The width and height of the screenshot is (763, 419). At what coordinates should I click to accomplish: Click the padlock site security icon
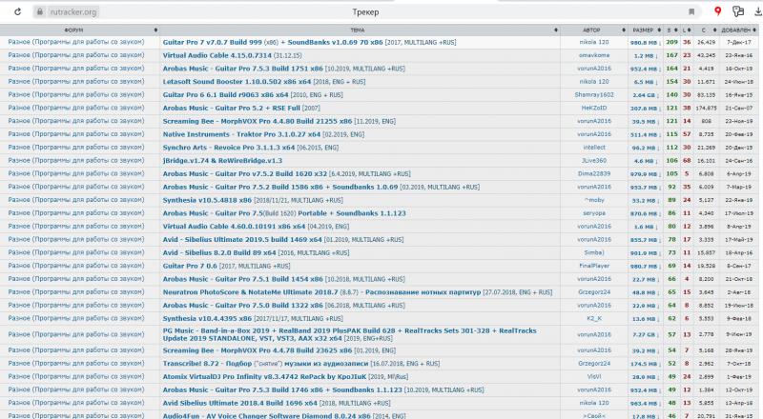[x=40, y=11]
